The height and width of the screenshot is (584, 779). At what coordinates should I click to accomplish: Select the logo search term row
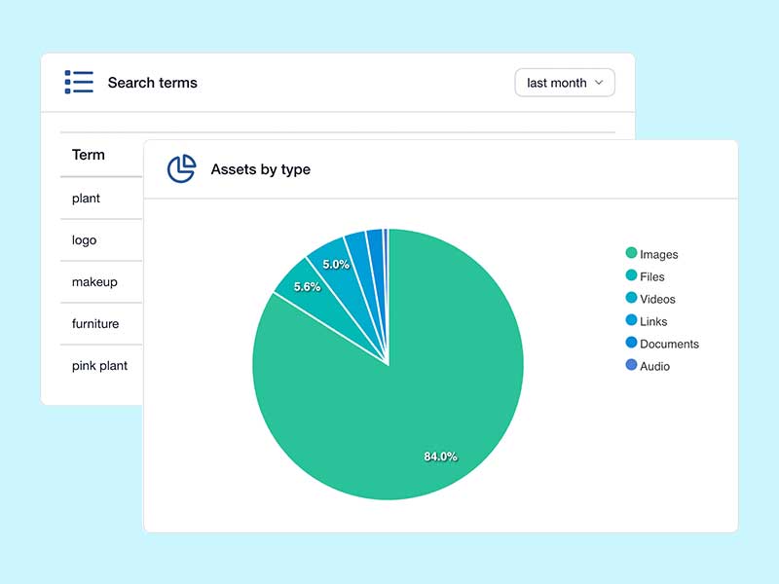click(85, 240)
